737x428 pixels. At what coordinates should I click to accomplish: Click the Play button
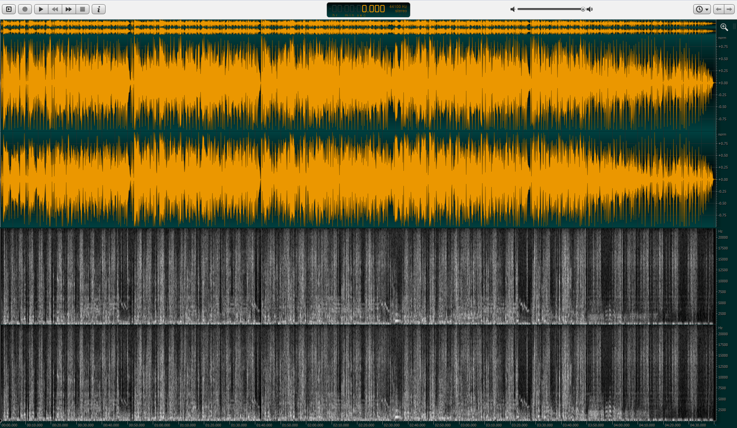point(41,9)
